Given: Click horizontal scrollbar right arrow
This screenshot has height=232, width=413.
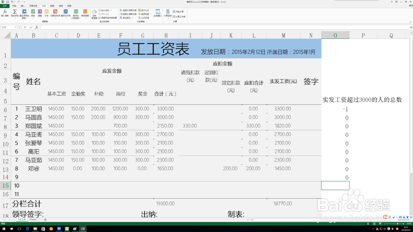Looking at the screenshot, I should [408, 220].
